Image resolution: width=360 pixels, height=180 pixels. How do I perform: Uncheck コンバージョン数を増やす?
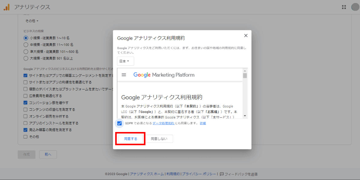[25, 103]
